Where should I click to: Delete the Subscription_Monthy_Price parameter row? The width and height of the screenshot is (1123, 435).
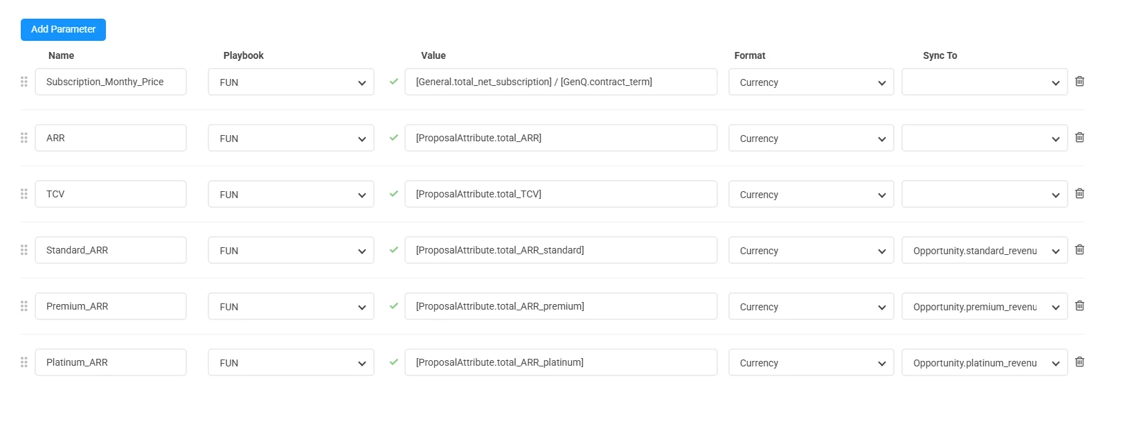(x=1079, y=81)
